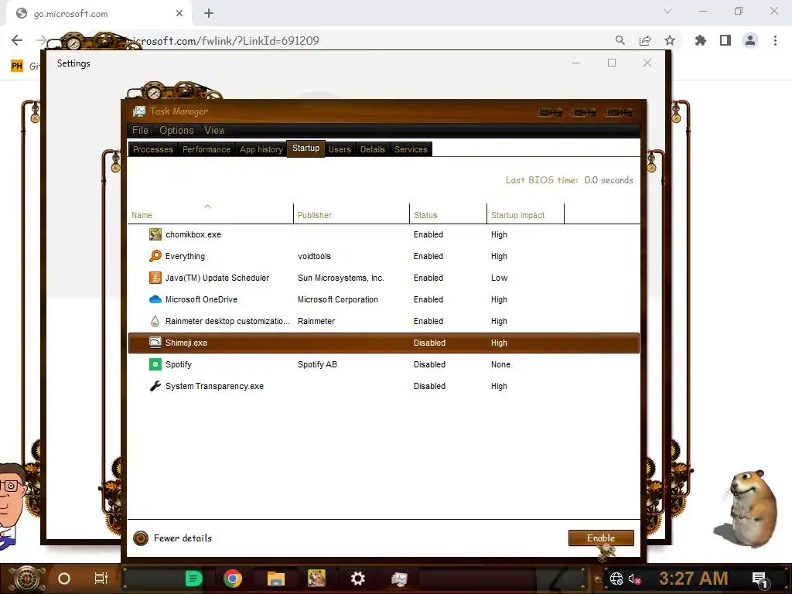Click the Spotify AB publisher cell
The height and width of the screenshot is (594, 792).
point(317,364)
